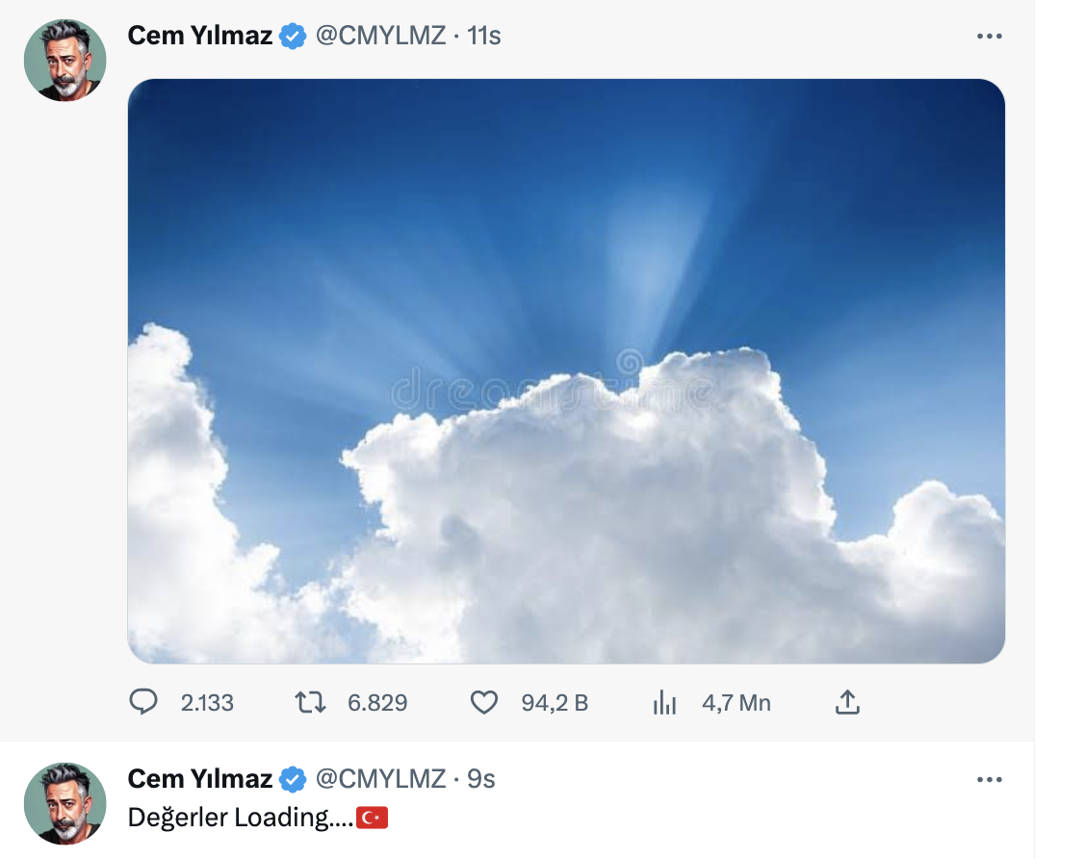Click the verified badge on the first tweet
The height and width of the screenshot is (859, 1084).
coord(293,37)
